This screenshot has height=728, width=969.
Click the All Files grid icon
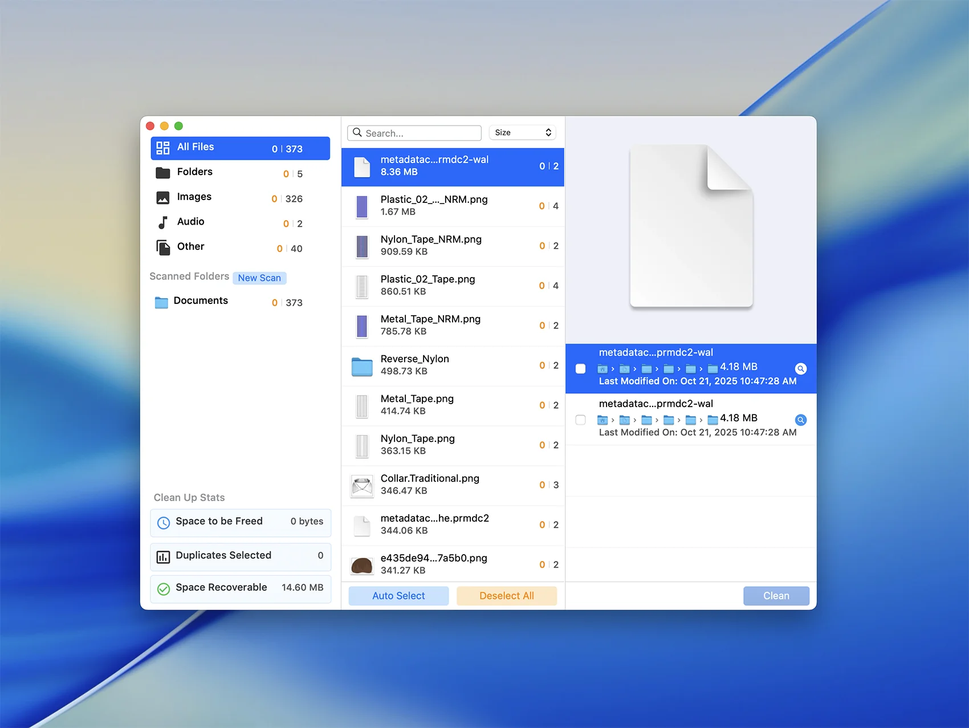[163, 148]
